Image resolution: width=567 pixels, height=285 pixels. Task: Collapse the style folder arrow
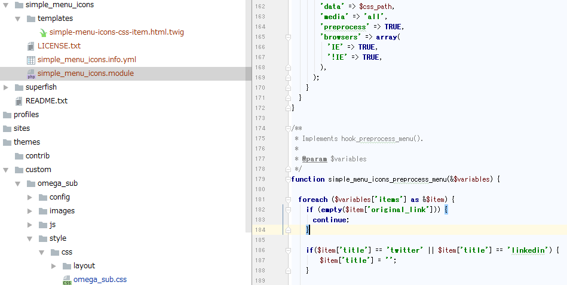click(30, 238)
